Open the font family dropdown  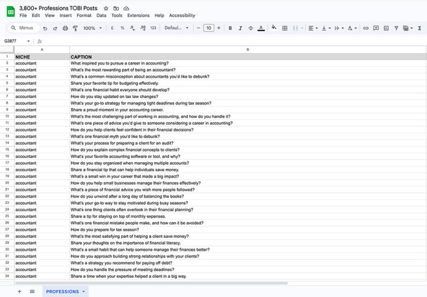(176, 28)
